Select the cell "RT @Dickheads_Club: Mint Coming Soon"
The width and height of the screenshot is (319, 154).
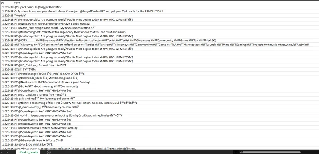pos(46,78)
